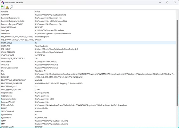Select the CommonProgramW6432 variable name
The image size is (179, 128).
click(x=12, y=24)
